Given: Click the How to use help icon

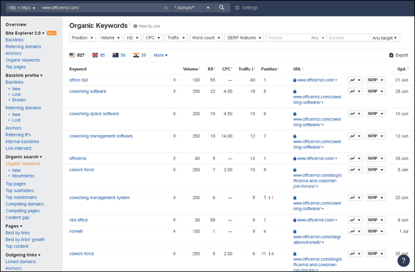Looking at the screenshot, I should (x=135, y=26).
